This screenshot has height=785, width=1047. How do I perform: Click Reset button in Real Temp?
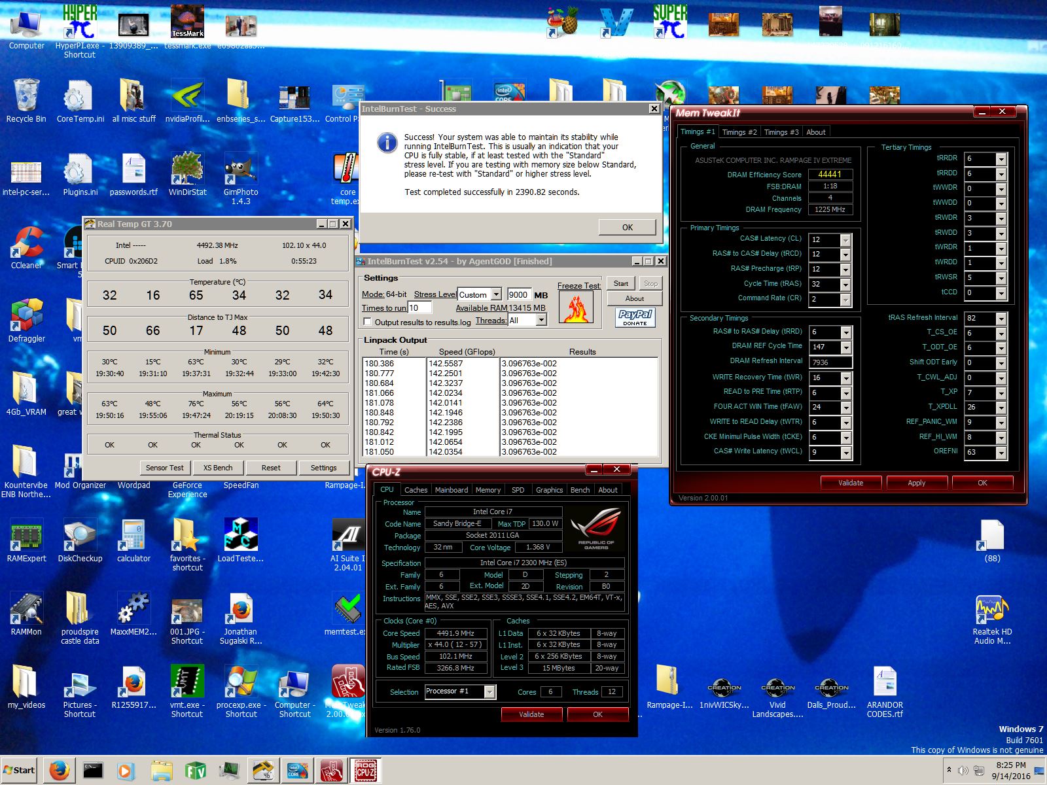(x=271, y=468)
